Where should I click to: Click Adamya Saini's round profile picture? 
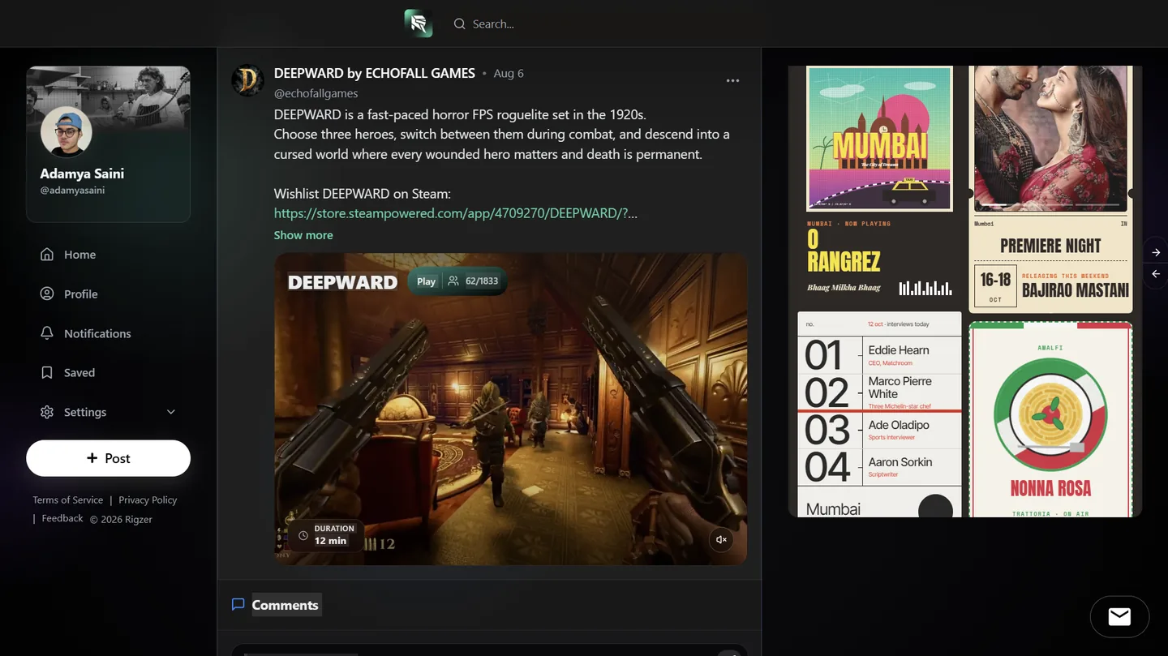[67, 132]
